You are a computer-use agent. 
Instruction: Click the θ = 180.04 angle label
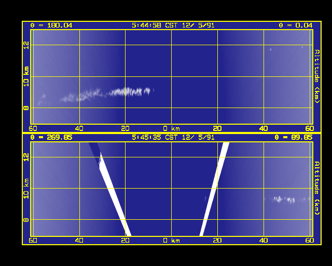tap(51, 25)
